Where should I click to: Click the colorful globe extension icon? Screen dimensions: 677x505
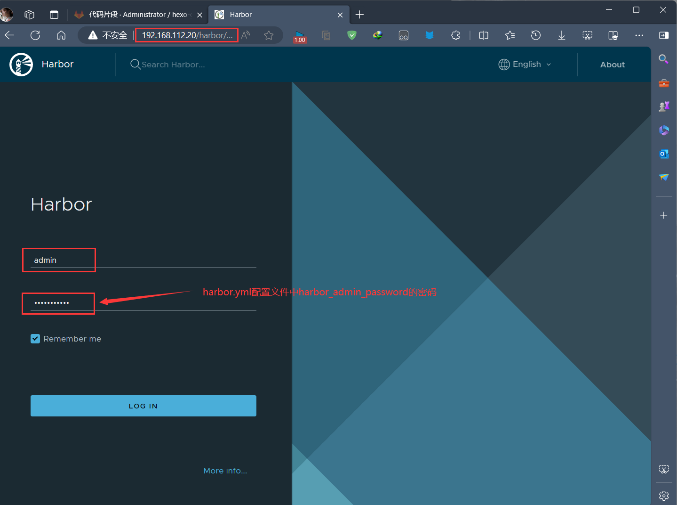pos(378,35)
